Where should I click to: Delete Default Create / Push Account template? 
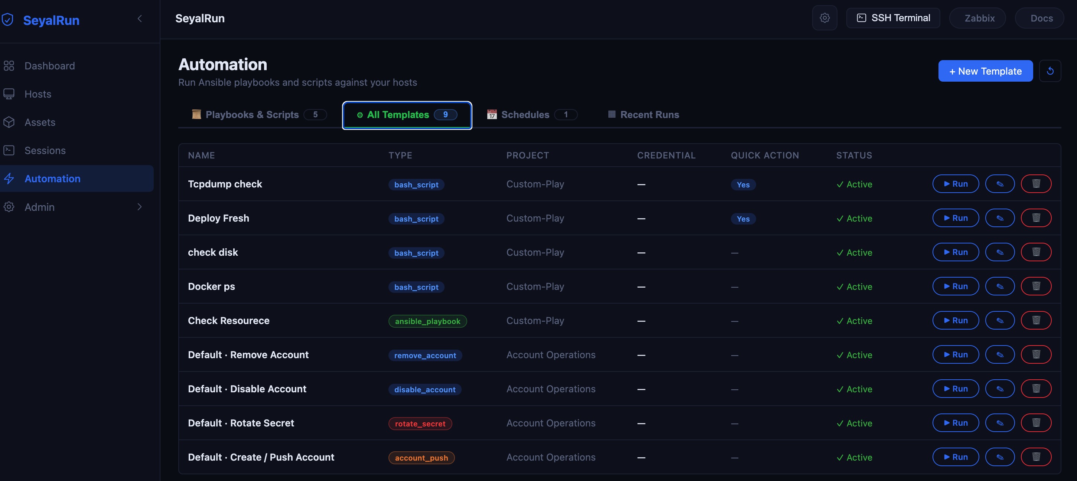(x=1036, y=457)
